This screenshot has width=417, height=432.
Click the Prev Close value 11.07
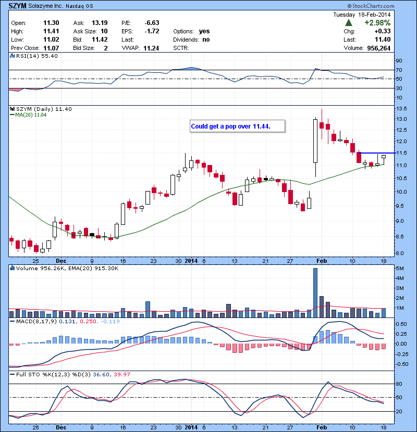pyautogui.click(x=51, y=48)
